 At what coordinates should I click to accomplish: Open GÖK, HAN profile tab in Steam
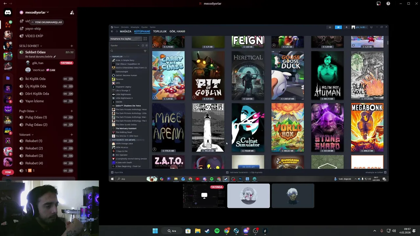point(177,31)
